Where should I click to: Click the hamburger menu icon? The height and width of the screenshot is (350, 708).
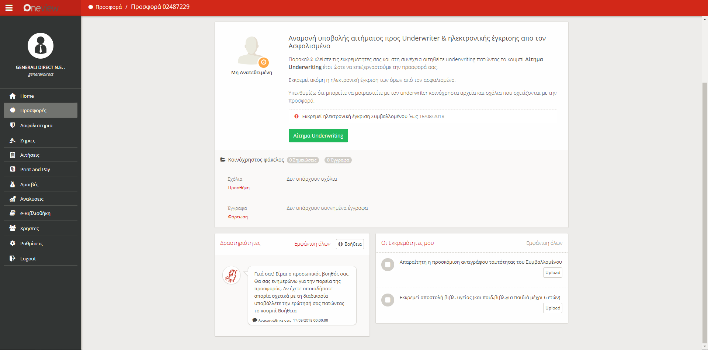pyautogui.click(x=9, y=8)
